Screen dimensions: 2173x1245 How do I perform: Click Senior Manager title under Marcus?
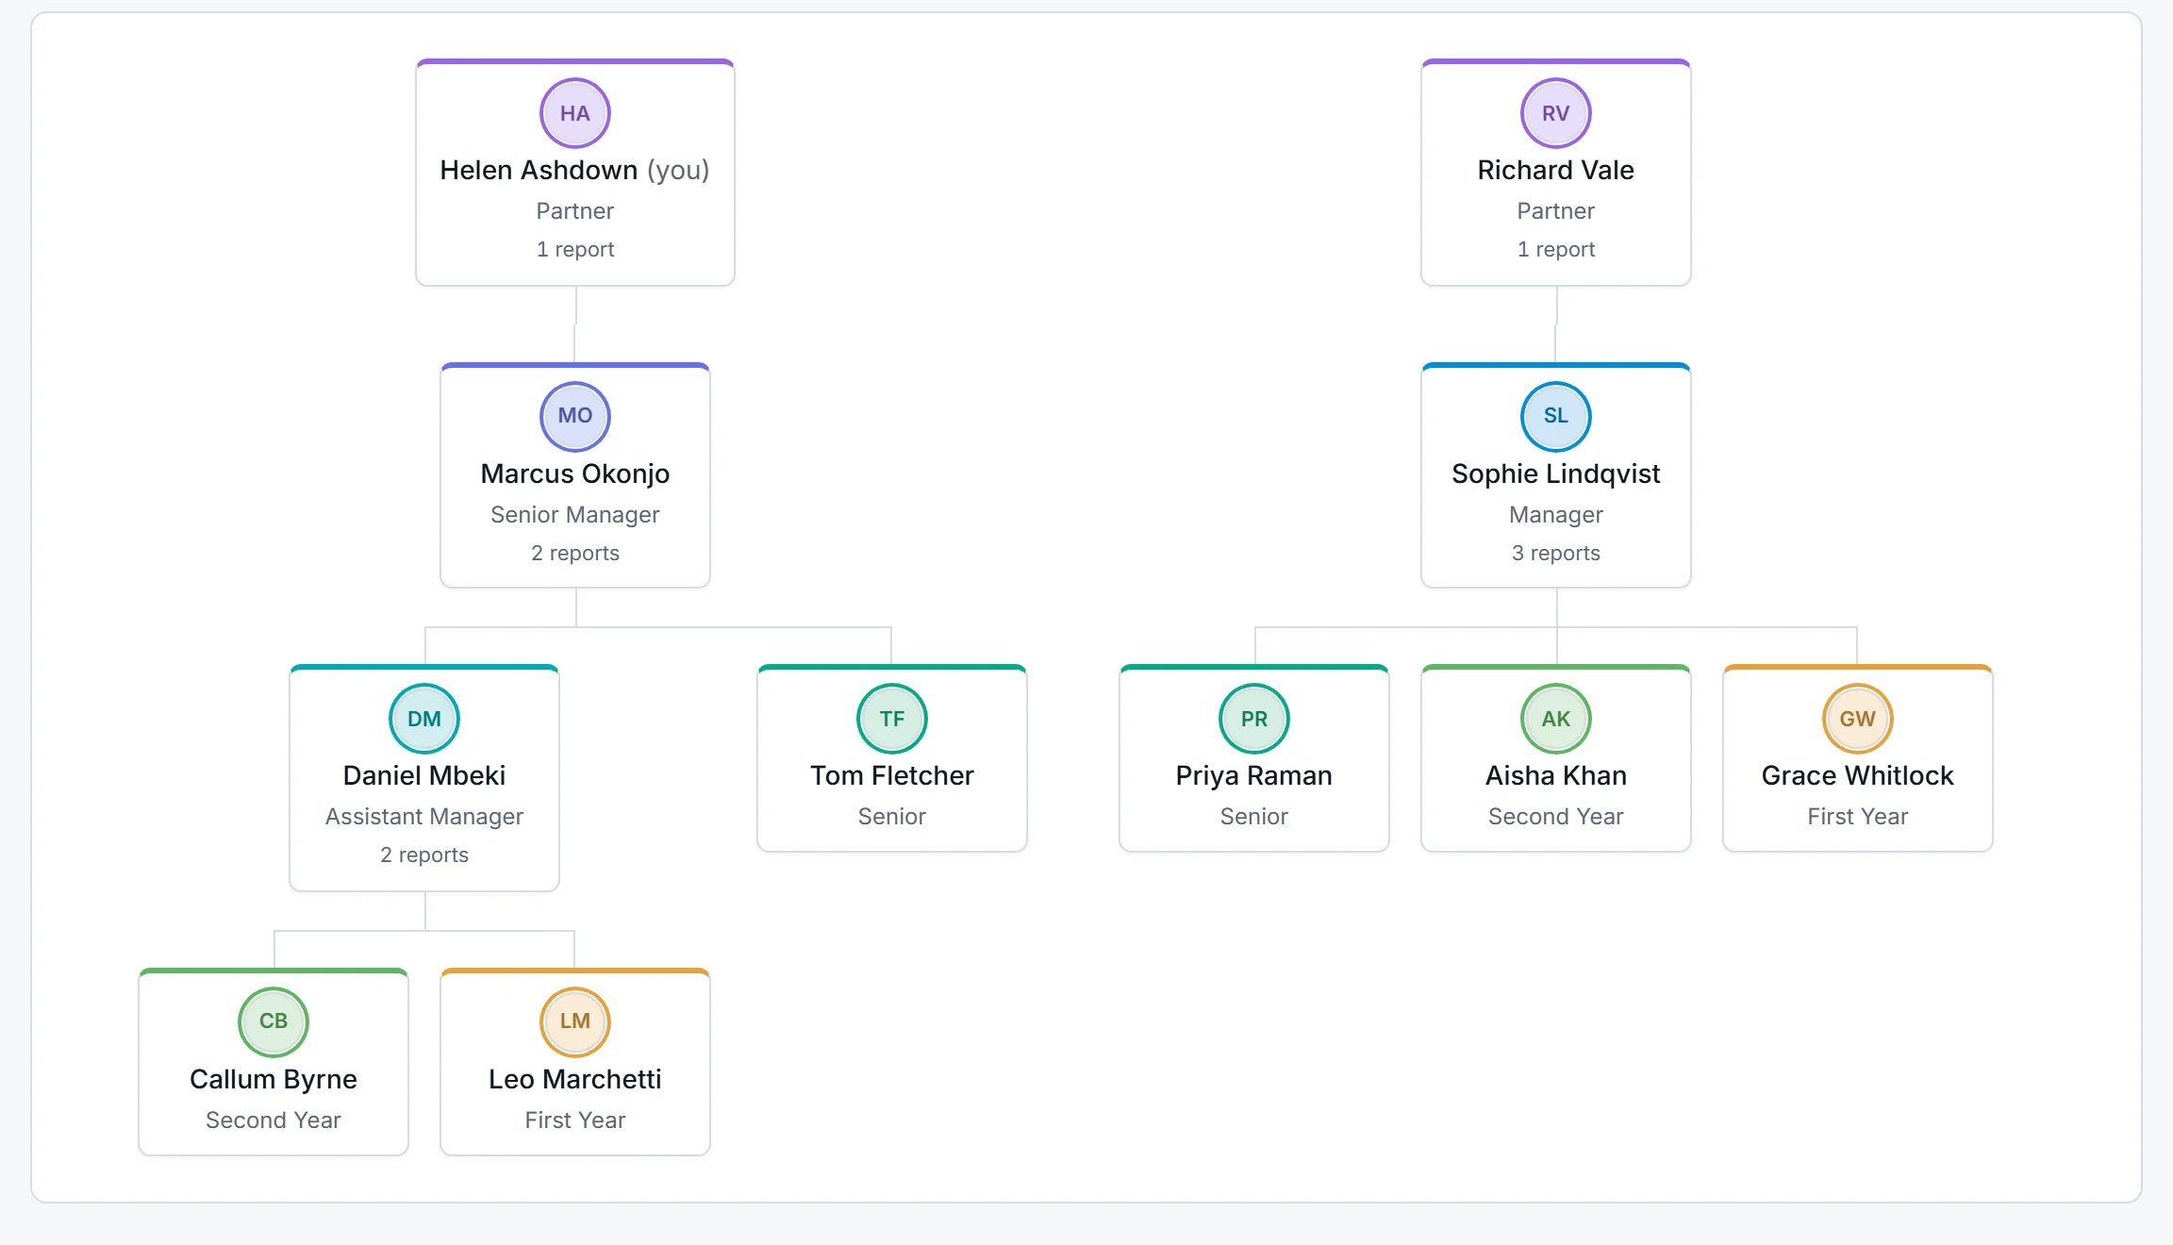click(575, 514)
